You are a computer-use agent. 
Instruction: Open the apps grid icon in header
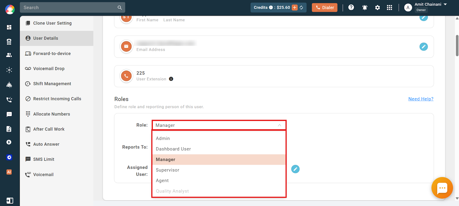(389, 8)
